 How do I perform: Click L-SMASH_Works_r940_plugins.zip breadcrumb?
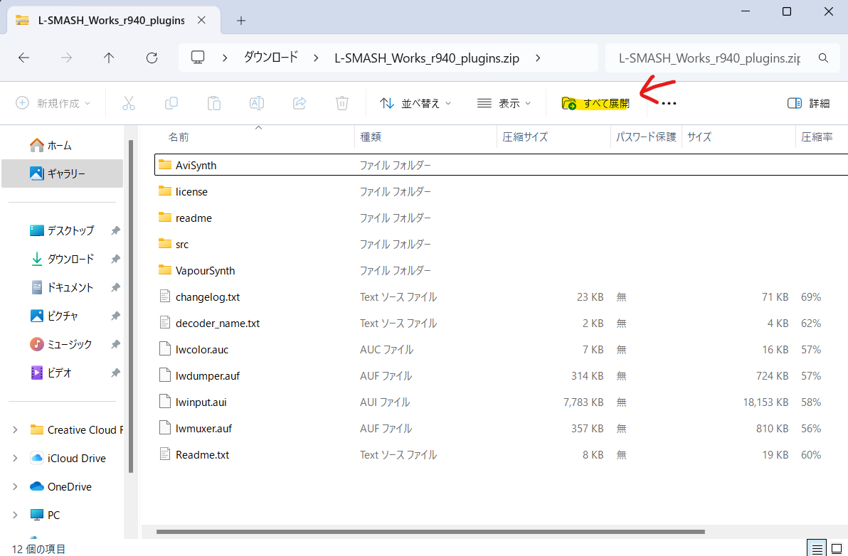427,58
